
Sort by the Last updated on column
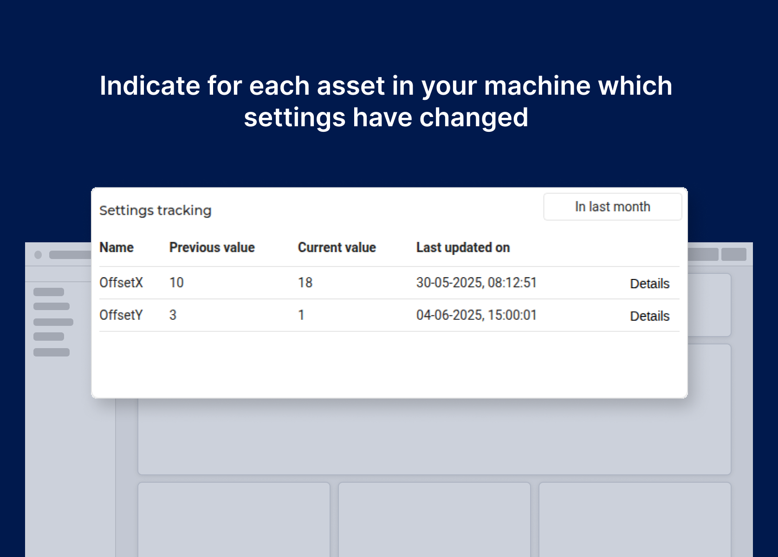[463, 247]
